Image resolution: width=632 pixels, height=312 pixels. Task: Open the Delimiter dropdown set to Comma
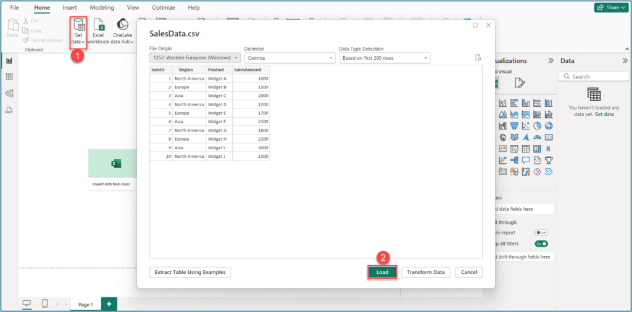click(x=289, y=58)
